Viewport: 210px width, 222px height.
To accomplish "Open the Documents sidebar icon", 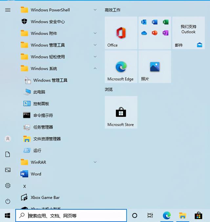I will click(8, 154).
